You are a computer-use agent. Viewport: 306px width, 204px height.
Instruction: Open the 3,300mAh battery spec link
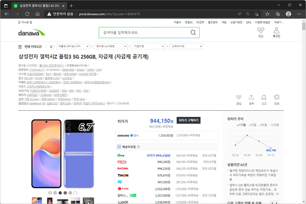pyautogui.click(x=46, y=95)
